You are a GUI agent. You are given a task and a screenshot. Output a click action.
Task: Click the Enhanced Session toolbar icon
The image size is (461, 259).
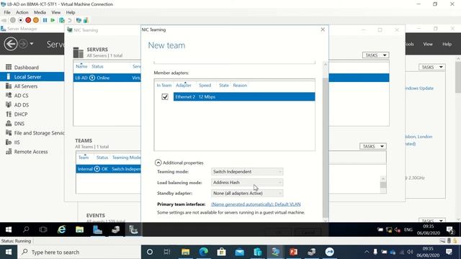(x=79, y=20)
